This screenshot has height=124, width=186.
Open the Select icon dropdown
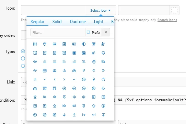pos(101,10)
